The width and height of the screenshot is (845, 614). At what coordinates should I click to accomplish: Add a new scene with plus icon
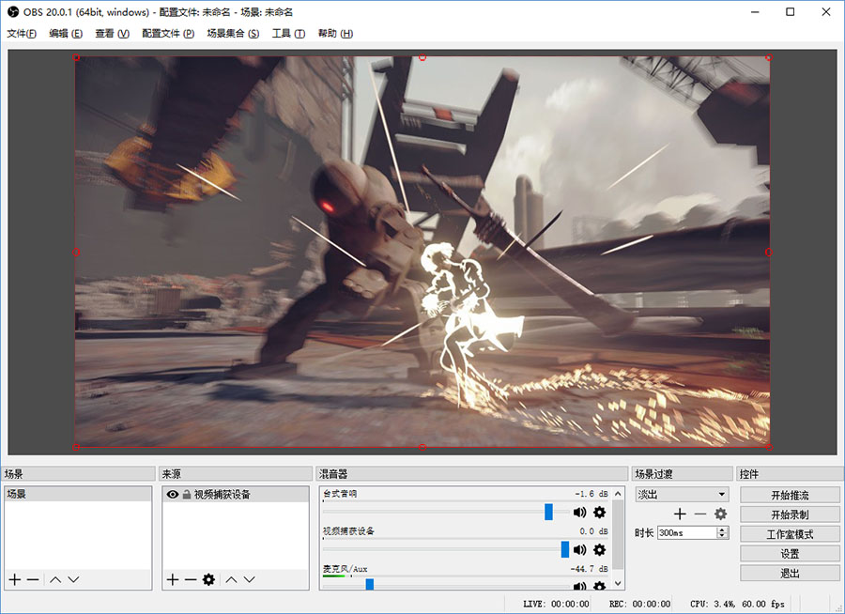(14, 580)
